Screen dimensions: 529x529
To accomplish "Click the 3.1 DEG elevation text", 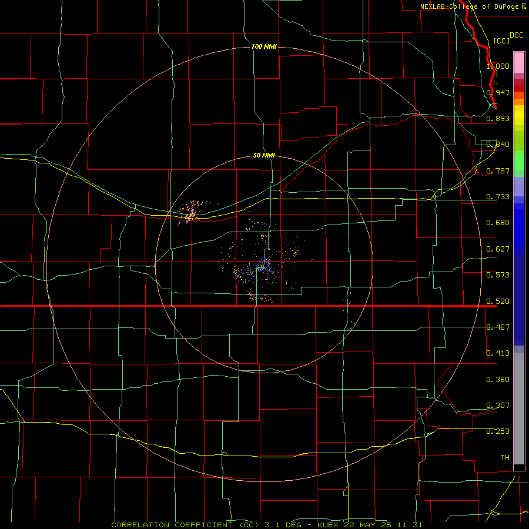I will pos(286,525).
